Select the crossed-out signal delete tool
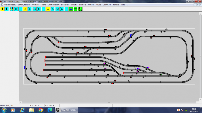Screen dimensions: 202x113 click(x=16, y=9)
